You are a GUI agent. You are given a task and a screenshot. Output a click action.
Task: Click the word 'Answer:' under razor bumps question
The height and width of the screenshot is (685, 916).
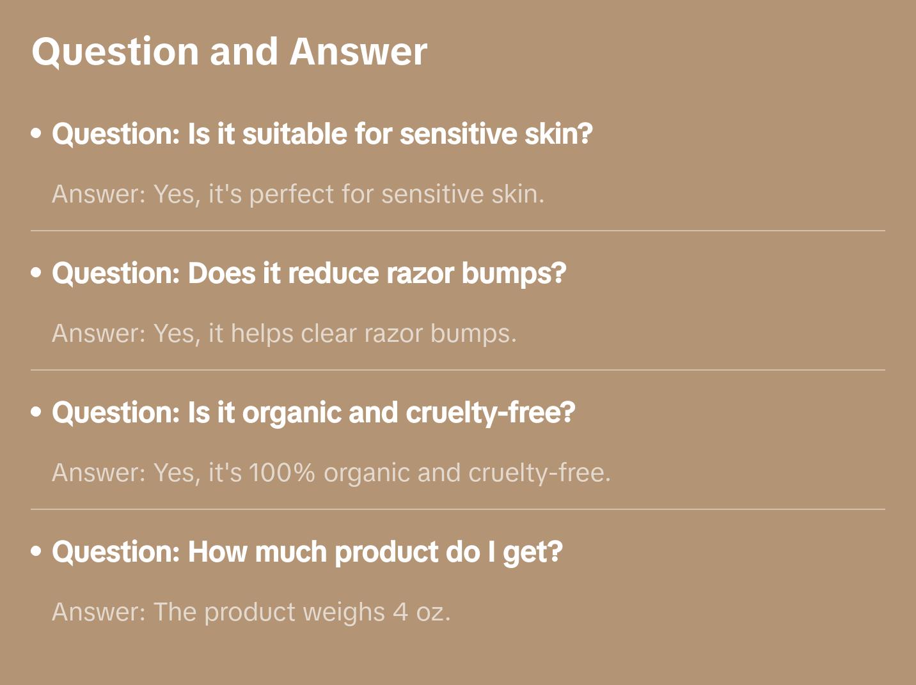(99, 334)
